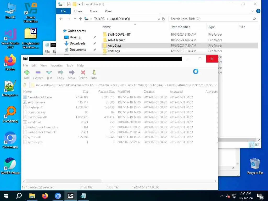Open Explorer address bar history dropdown
This screenshot has width=268, height=201.
159,19
